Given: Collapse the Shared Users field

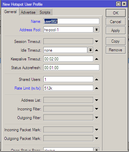Looking at the screenshot, I should 96,80.
